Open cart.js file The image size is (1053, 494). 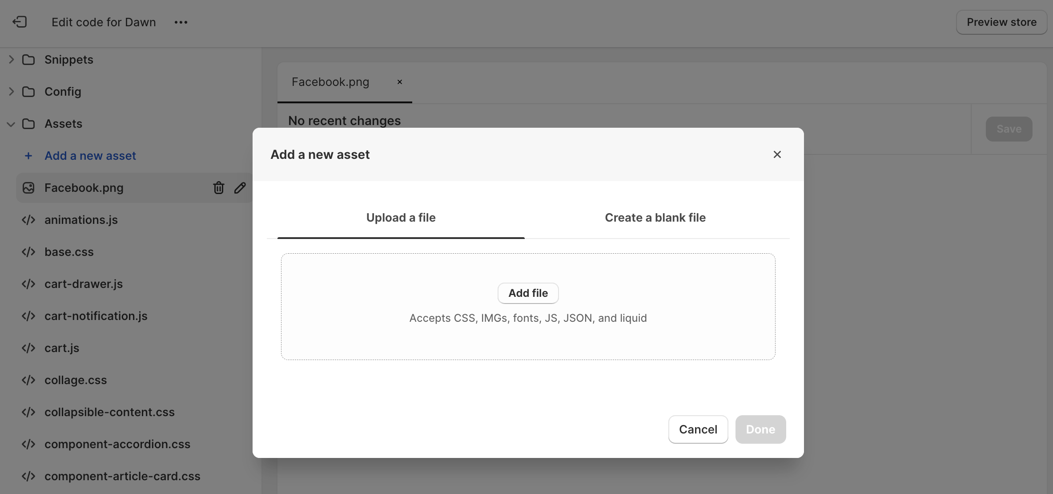[x=62, y=348]
